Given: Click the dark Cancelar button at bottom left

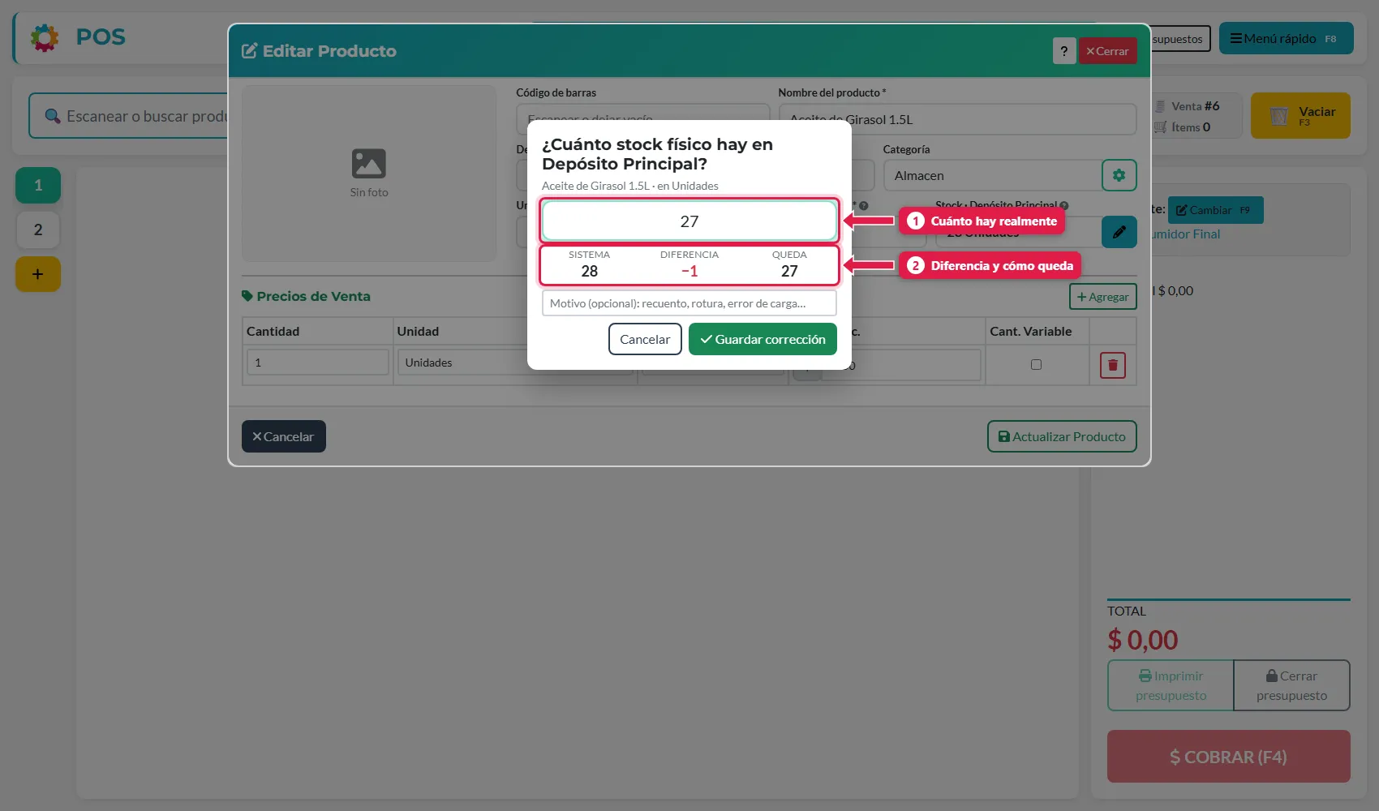Looking at the screenshot, I should (x=284, y=436).
